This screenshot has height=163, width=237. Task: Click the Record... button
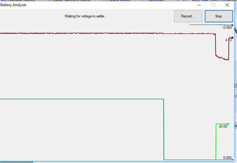[188, 16]
